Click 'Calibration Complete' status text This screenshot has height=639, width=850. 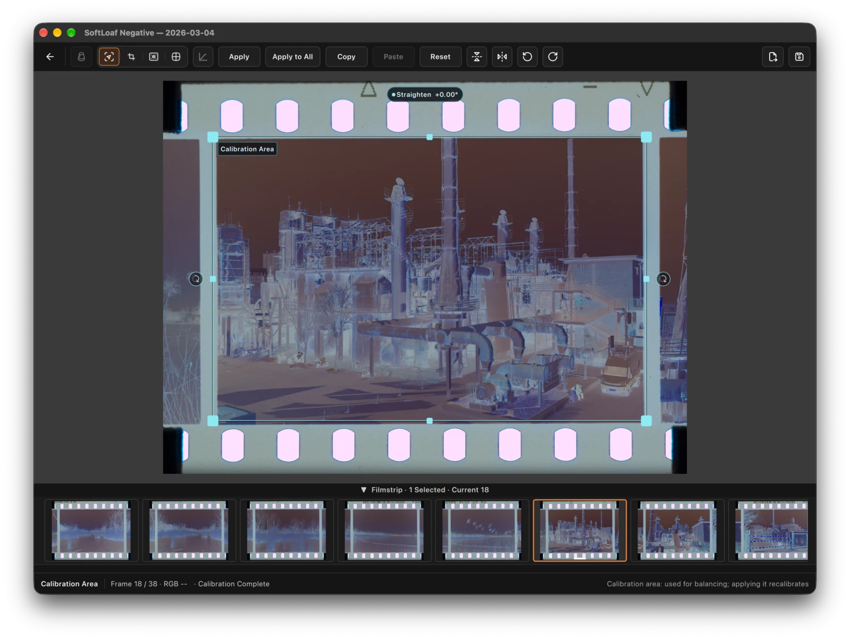(x=234, y=584)
